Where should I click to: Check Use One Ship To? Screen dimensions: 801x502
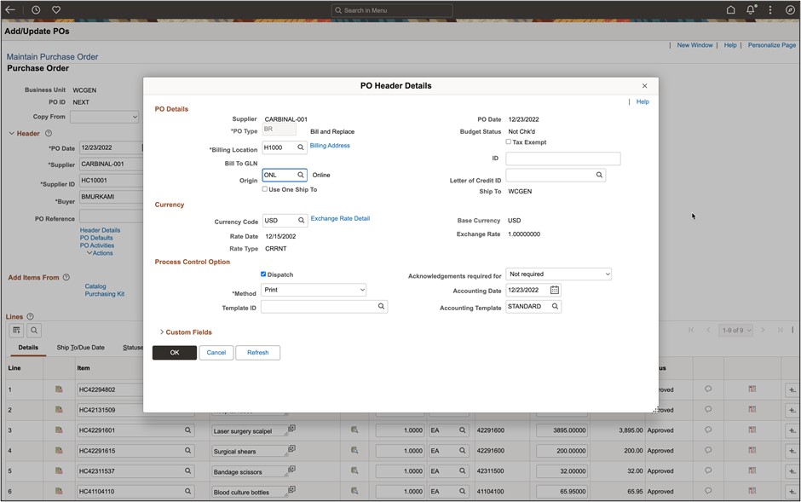(x=264, y=189)
